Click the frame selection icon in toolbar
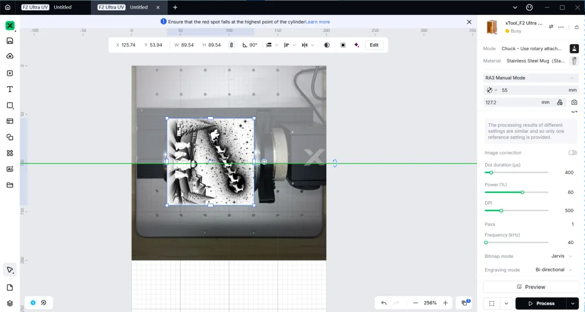This screenshot has height=312, width=585. tap(343, 45)
